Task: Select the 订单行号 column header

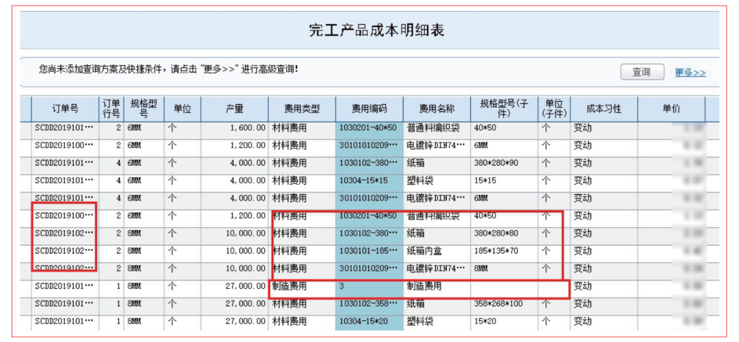Action: [112, 109]
